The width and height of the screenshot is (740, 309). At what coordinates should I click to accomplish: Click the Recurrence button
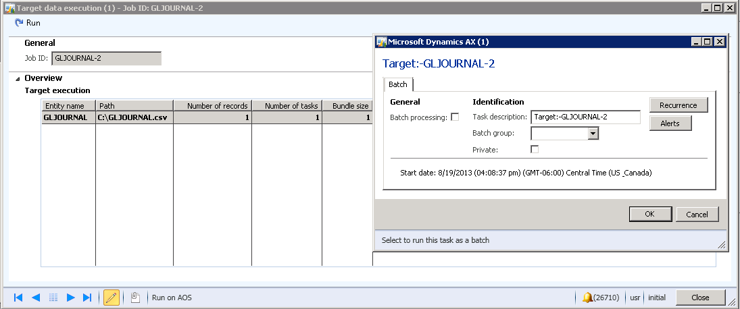[678, 105]
